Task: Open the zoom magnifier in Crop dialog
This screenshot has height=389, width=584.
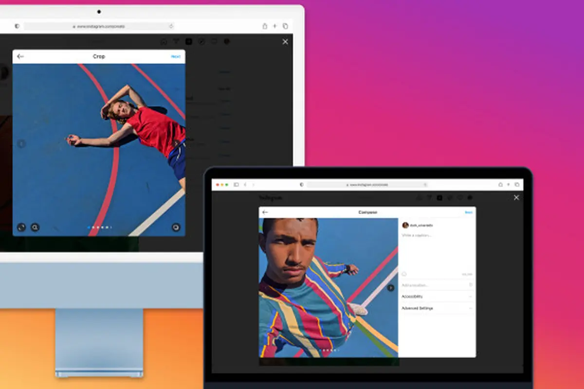Action: [x=35, y=227]
